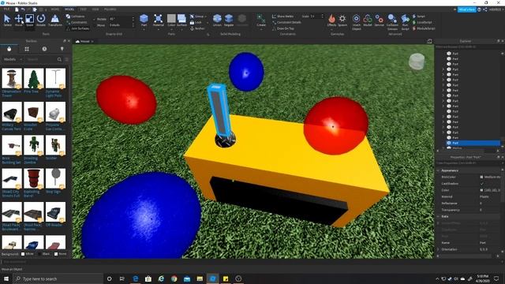The width and height of the screenshot is (505, 284).
Task: Open the Material picker icon
Action: (x=158, y=19)
